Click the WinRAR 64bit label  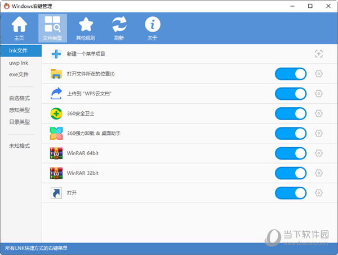tap(83, 153)
